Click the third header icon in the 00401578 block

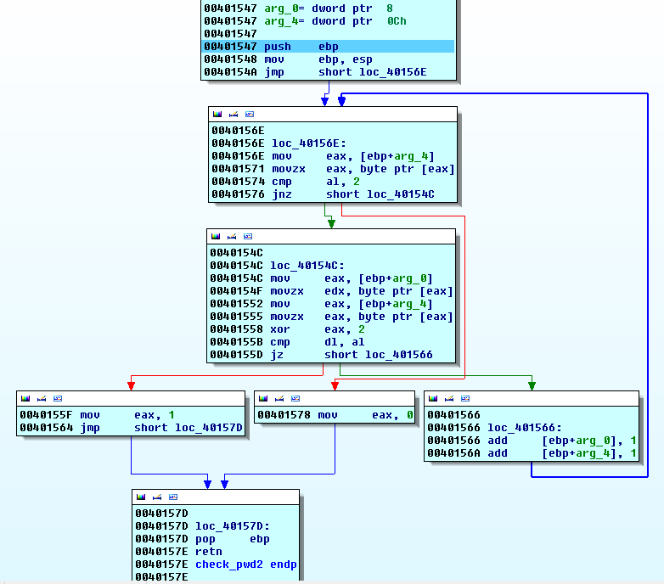click(295, 399)
